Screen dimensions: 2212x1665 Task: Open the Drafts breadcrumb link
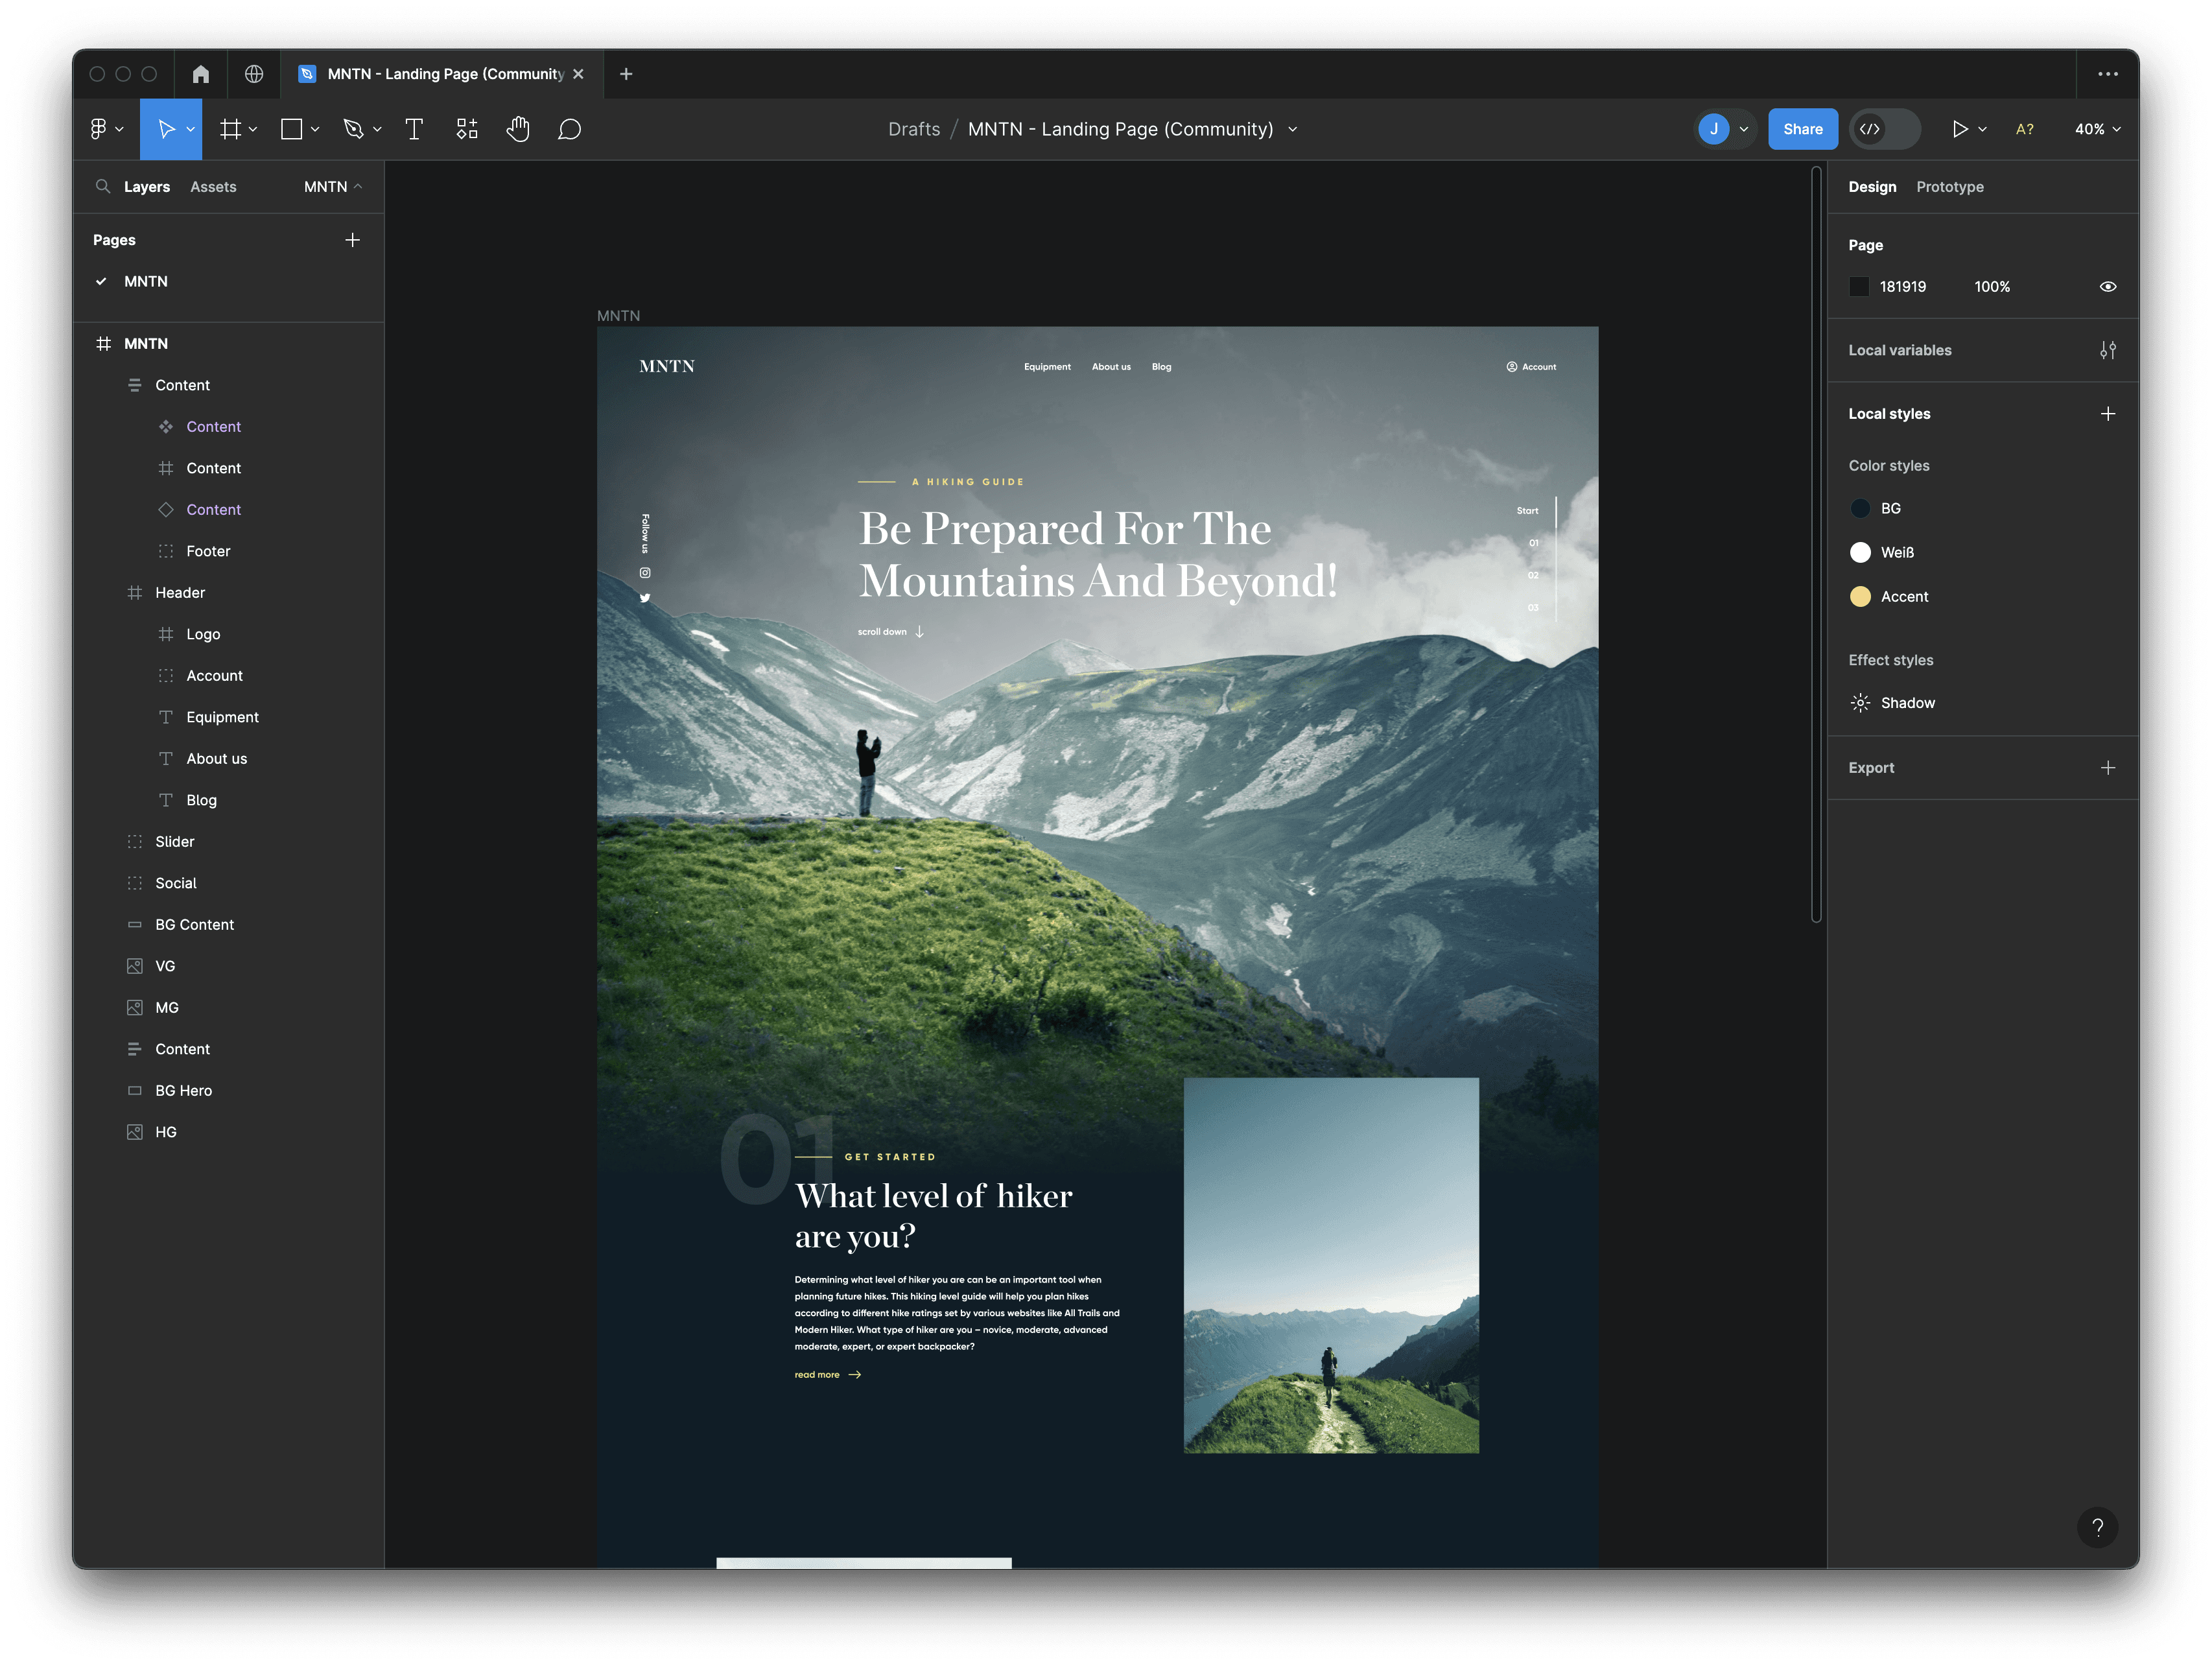[x=914, y=128]
